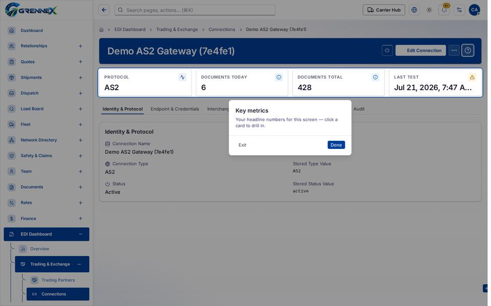The width and height of the screenshot is (491, 306).
Task: Click the back arrow button
Action: tap(104, 10)
